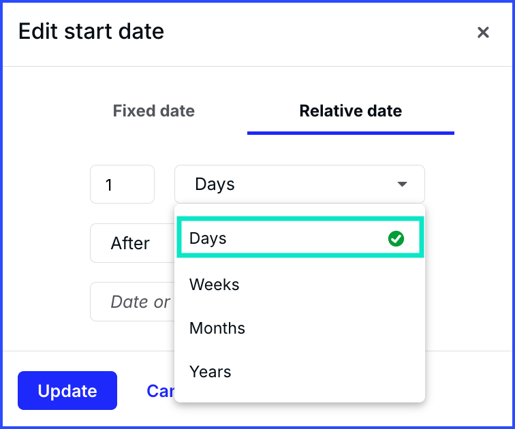Switch to the Fixed date tab
Image resolution: width=515 pixels, height=429 pixels.
[x=153, y=110]
